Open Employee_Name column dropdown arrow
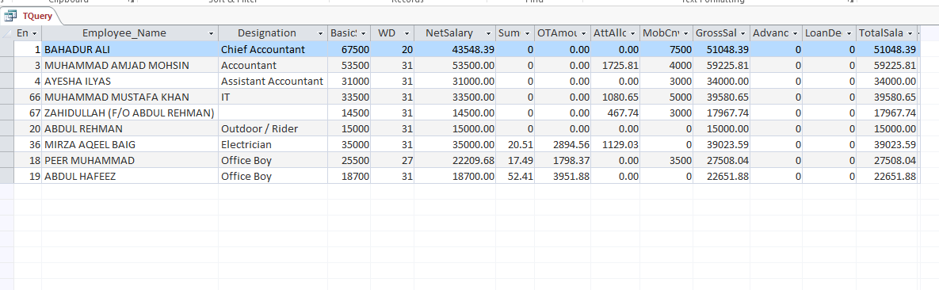The width and height of the screenshot is (939, 290). pos(211,33)
